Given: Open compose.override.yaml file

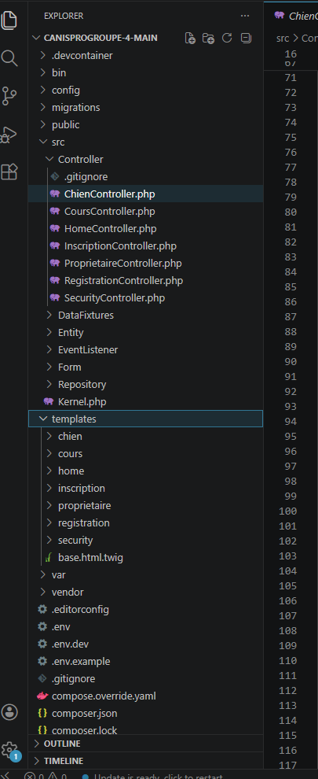Looking at the screenshot, I should (x=146, y=696).
